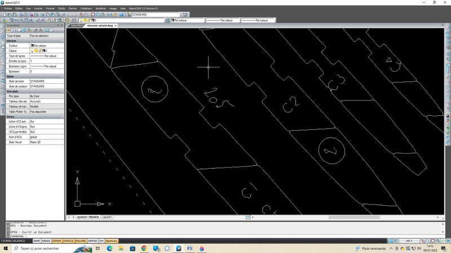Screen dimensions: 451x253
Task: Click the Tableau de trac... Modèle value
Action: [x=47, y=106]
